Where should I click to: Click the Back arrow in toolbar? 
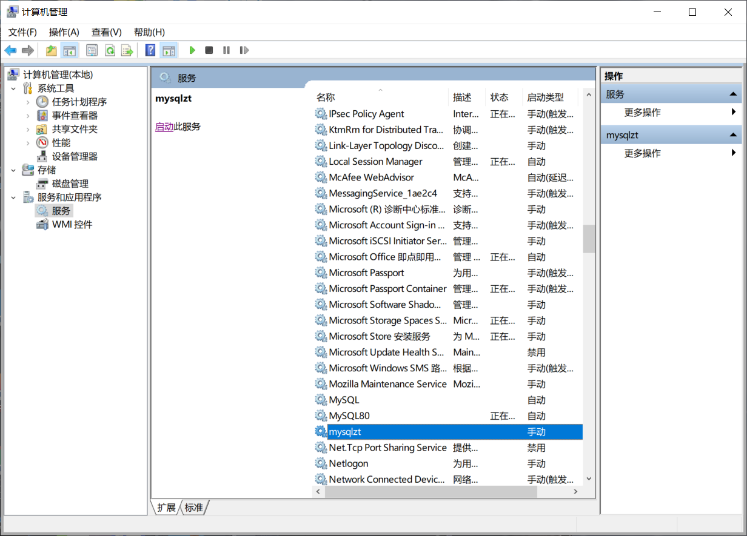(x=10, y=50)
